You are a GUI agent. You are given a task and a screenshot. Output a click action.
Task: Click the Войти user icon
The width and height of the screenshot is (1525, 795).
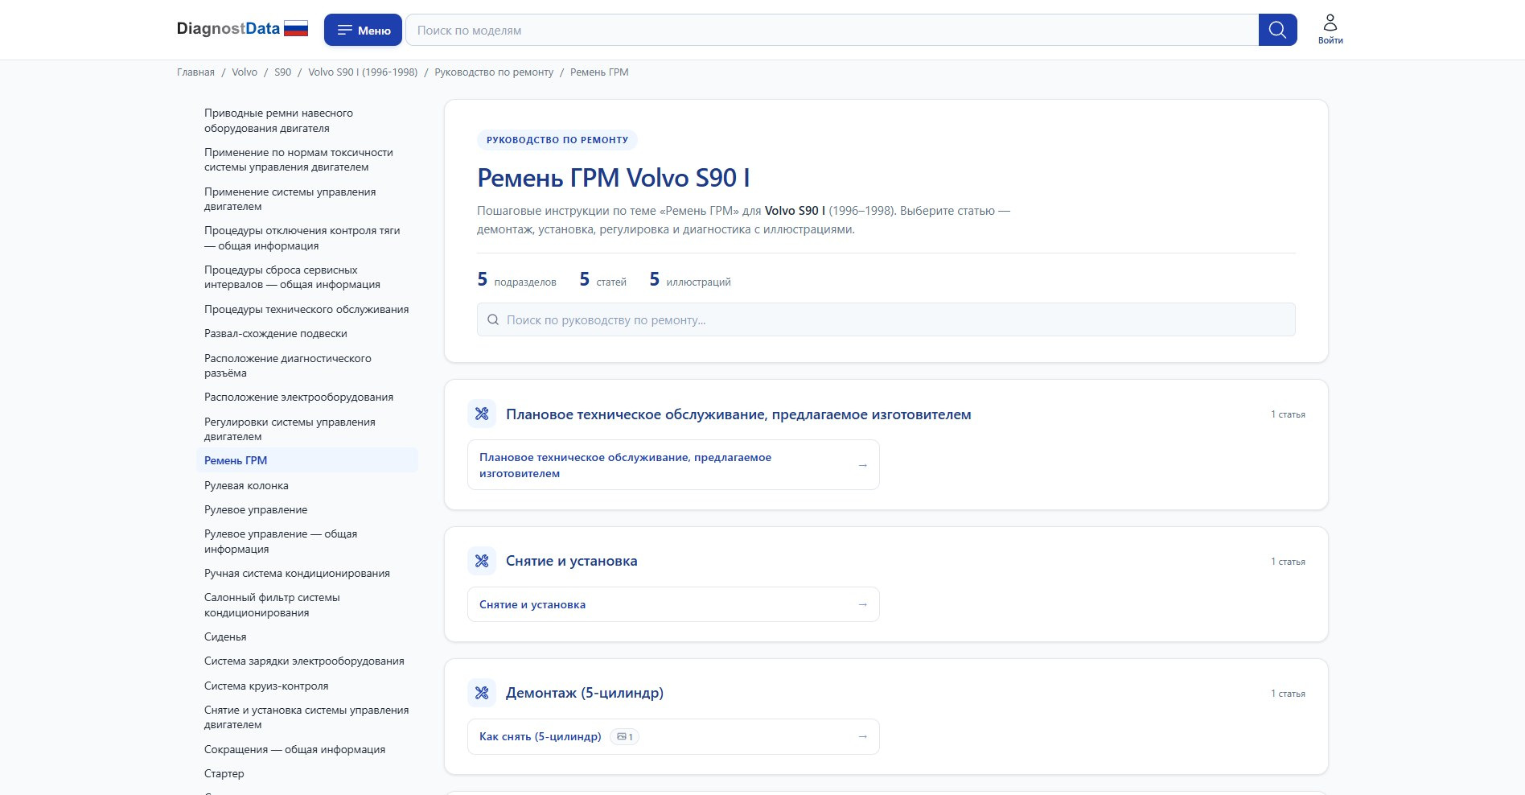1330,29
